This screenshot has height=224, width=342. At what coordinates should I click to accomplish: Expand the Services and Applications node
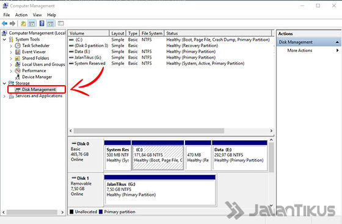(x=4, y=96)
